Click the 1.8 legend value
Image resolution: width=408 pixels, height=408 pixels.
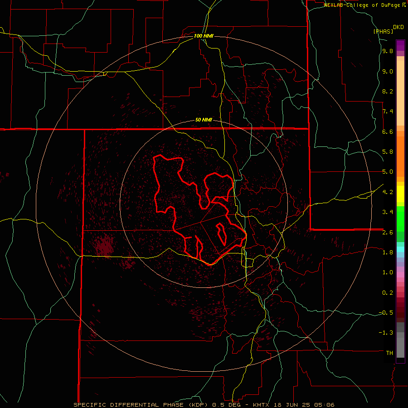388,253
